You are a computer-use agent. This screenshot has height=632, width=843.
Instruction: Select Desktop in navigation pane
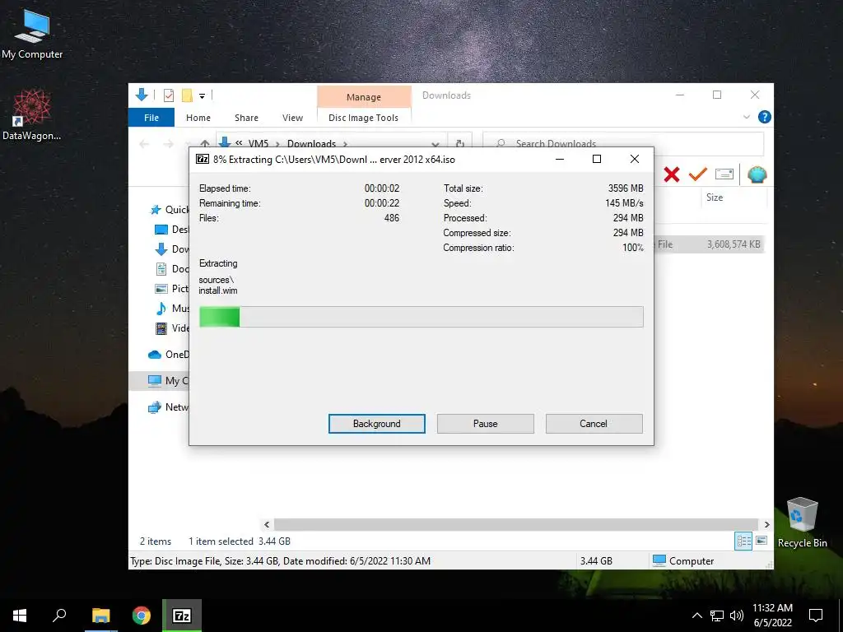click(x=171, y=230)
